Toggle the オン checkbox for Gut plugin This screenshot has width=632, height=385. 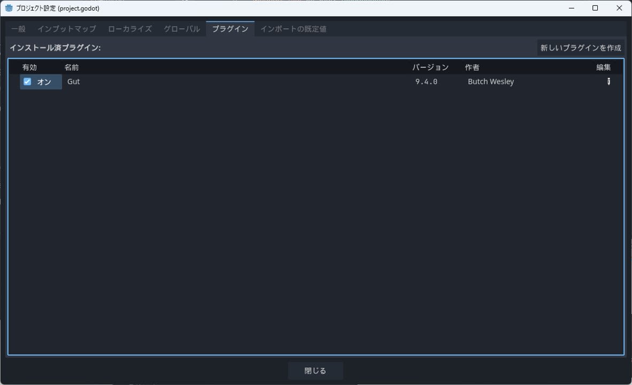27,81
